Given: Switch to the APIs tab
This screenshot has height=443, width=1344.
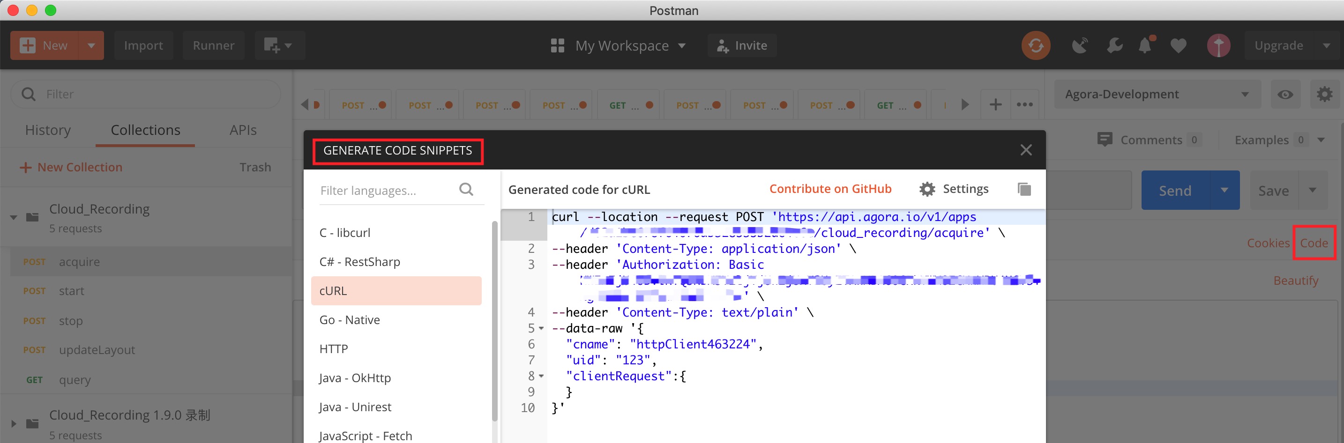Looking at the screenshot, I should 243,130.
